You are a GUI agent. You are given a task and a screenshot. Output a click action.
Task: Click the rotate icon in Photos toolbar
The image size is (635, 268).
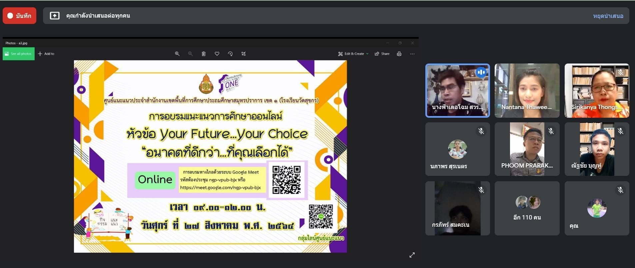230,54
